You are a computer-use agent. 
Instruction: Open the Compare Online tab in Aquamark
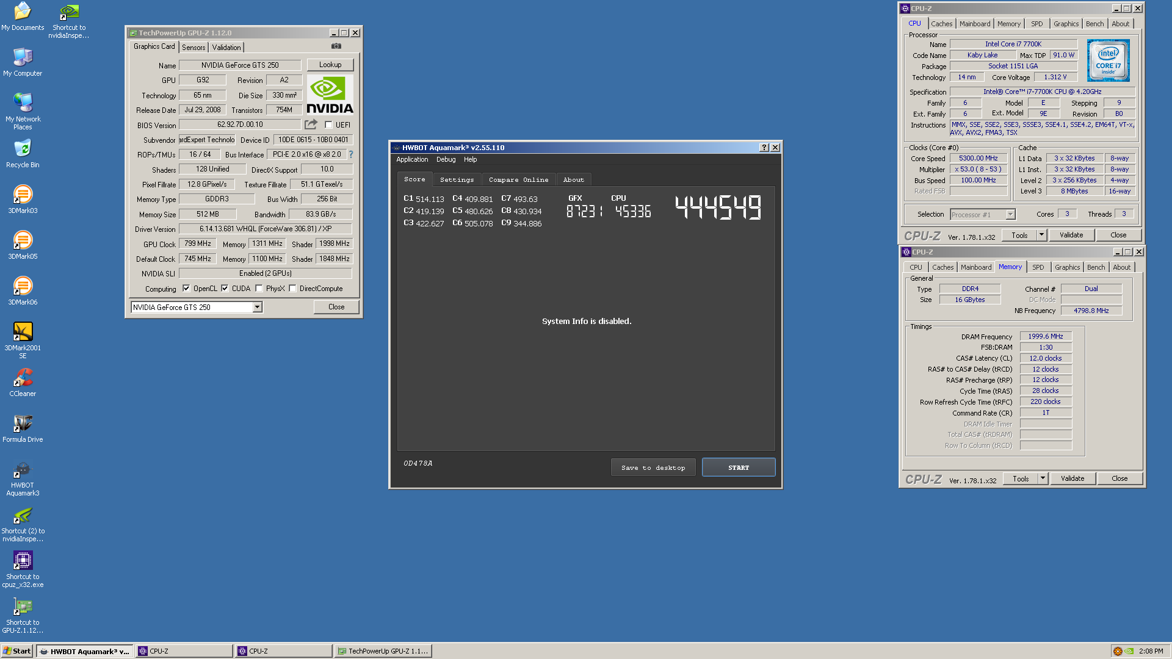(x=518, y=179)
